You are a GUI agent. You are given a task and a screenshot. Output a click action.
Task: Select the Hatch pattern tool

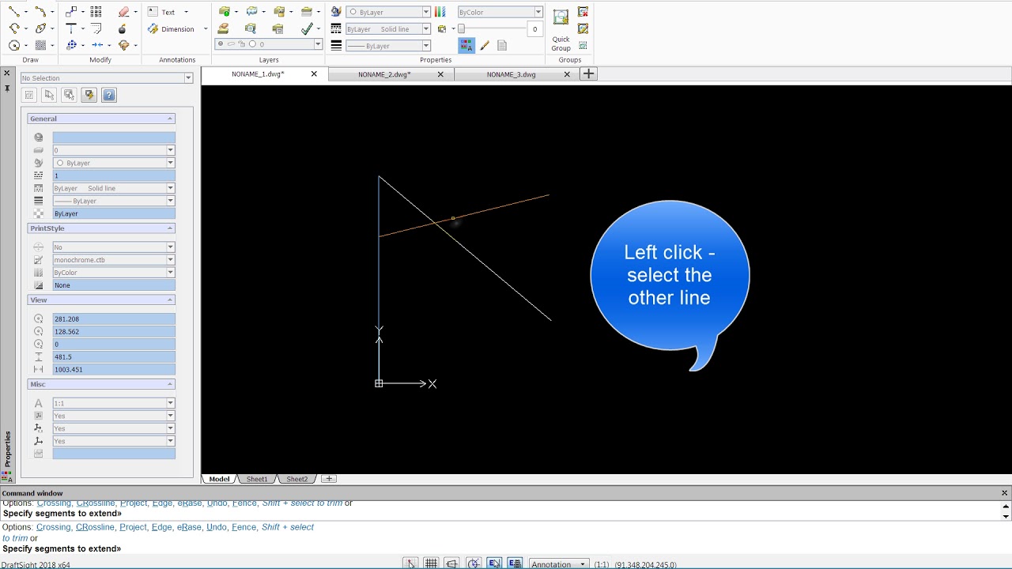[x=40, y=45]
